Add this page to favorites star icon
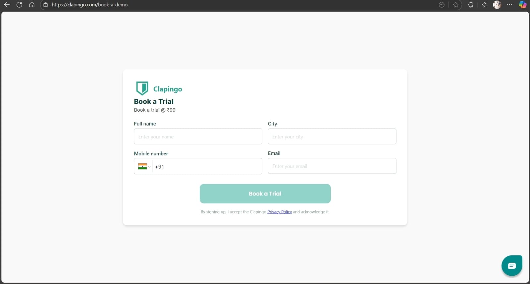The image size is (530, 284). click(x=456, y=5)
